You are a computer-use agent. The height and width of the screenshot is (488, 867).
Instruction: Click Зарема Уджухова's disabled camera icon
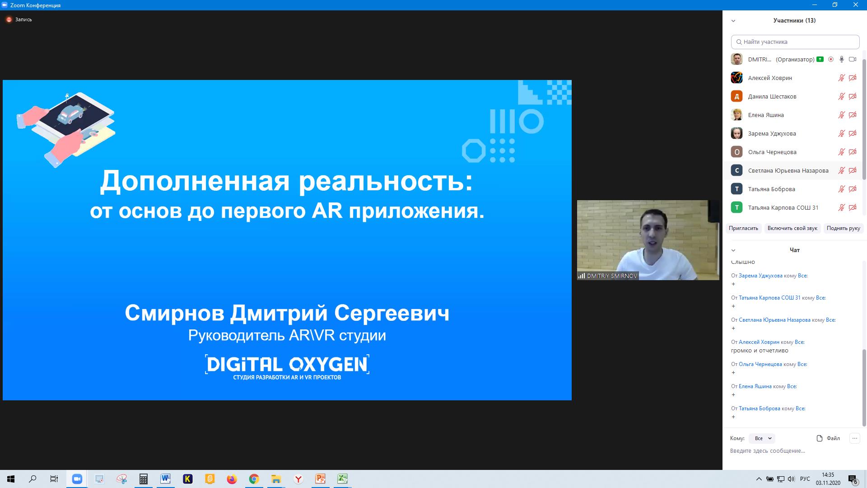(x=853, y=133)
